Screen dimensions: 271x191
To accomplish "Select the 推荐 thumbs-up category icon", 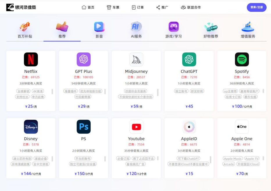I will point(62,27).
